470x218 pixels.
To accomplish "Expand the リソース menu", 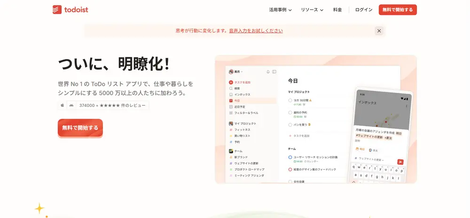I will 312,10.
